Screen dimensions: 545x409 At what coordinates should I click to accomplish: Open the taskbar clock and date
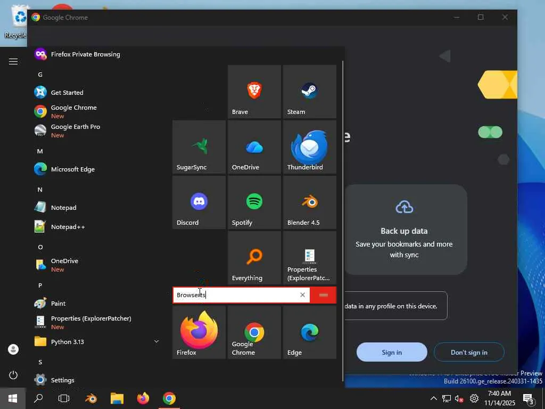(499, 398)
